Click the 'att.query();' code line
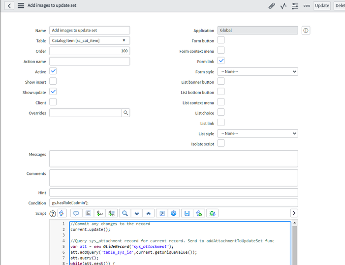 pyautogui.click(x=84, y=258)
